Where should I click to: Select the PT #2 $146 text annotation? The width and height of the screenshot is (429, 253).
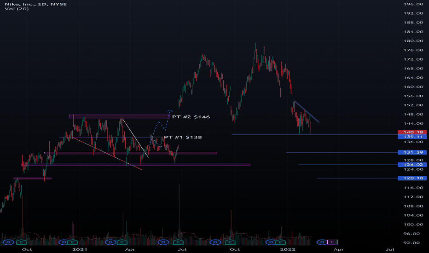click(191, 117)
